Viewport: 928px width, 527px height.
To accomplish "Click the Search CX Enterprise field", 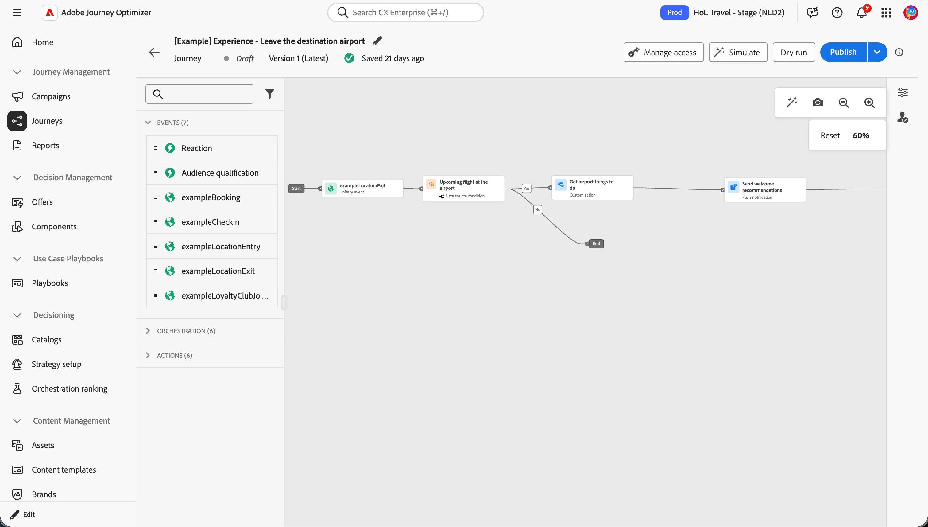I will (x=405, y=12).
